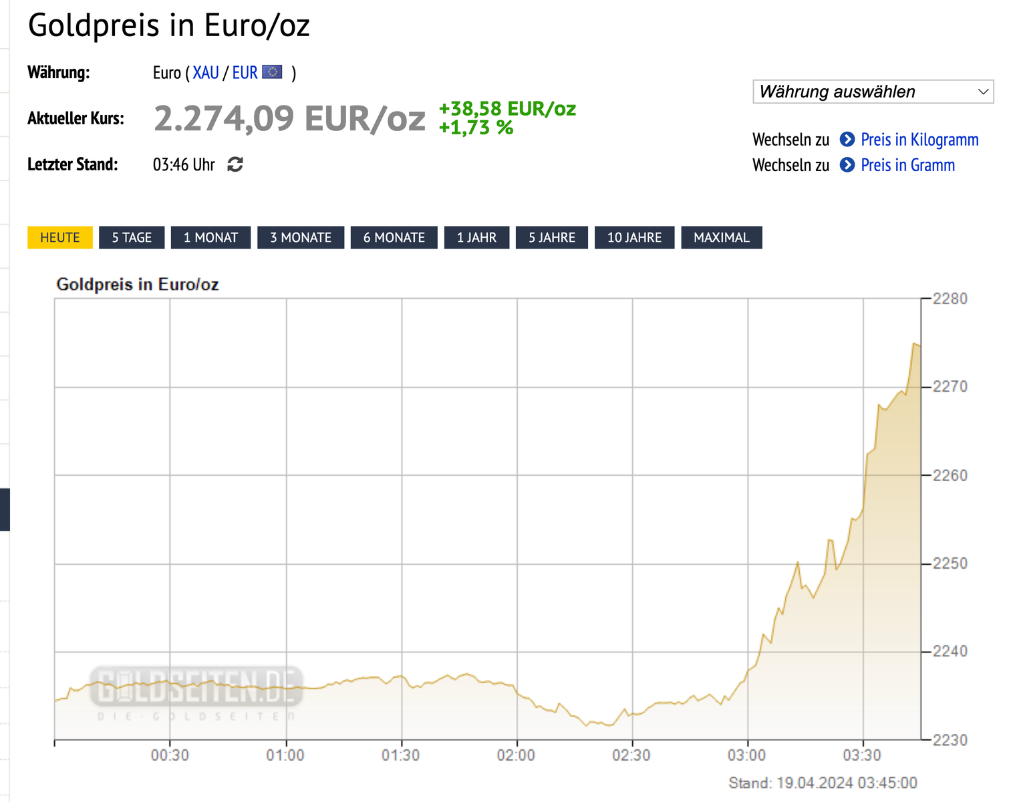
Task: Show the MAXIMAL chart range
Action: coord(722,237)
